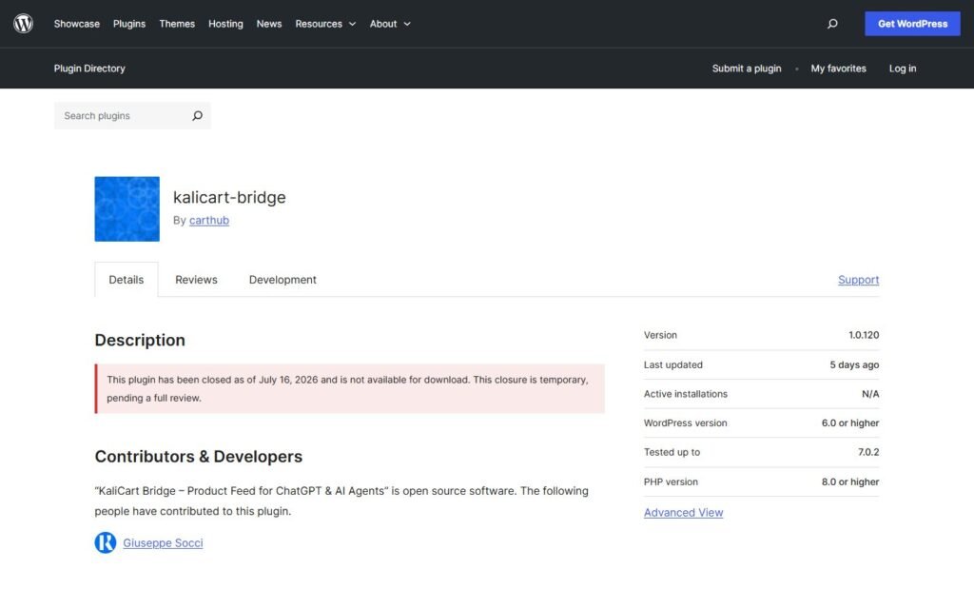Image resolution: width=974 pixels, height=609 pixels.
Task: Click the Contributors & Developers heading
Action: click(198, 456)
